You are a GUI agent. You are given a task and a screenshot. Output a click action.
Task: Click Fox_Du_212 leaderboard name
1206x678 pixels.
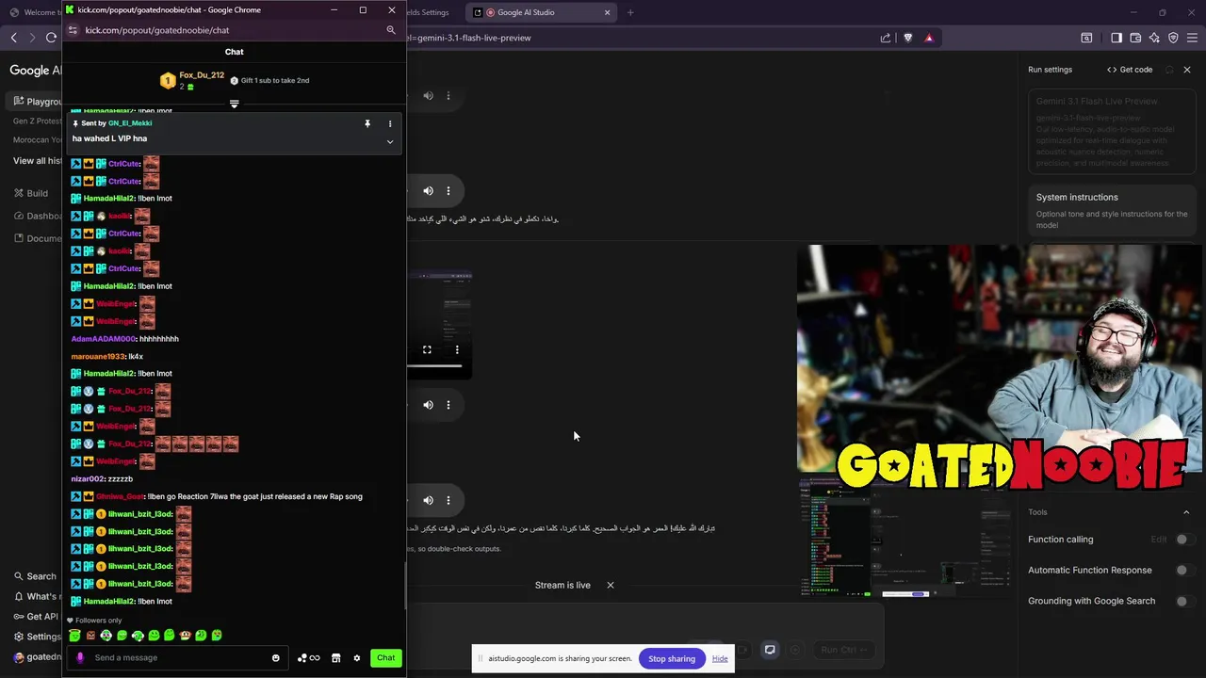202,75
